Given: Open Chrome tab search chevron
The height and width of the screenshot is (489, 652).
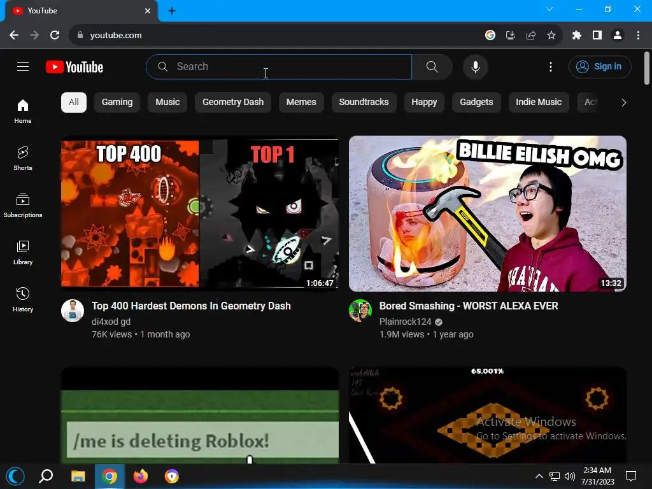Looking at the screenshot, I should (549, 9).
